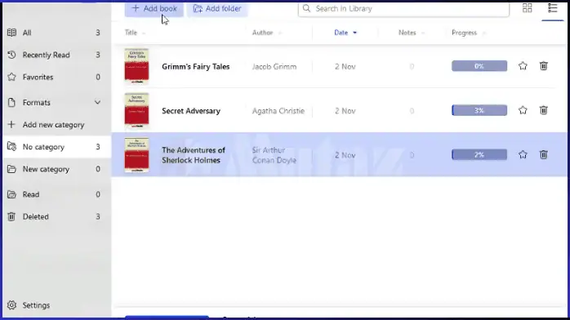Click the search magnifier icon
570x320 pixels.
(x=306, y=8)
